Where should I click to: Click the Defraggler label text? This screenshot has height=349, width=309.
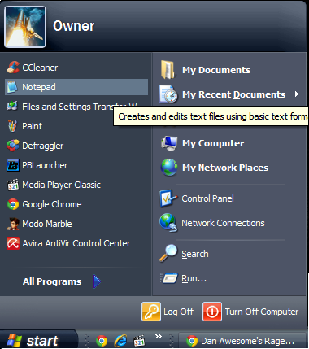tap(43, 146)
